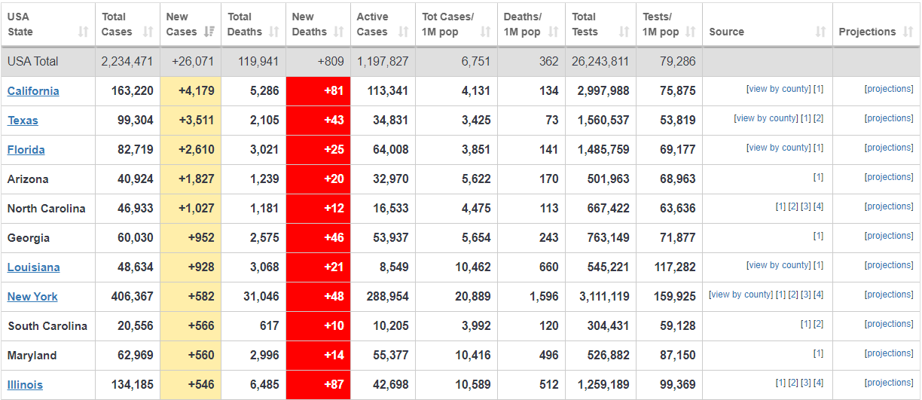
Task: Open South Carolina source reference [2]
Action: 819,324
